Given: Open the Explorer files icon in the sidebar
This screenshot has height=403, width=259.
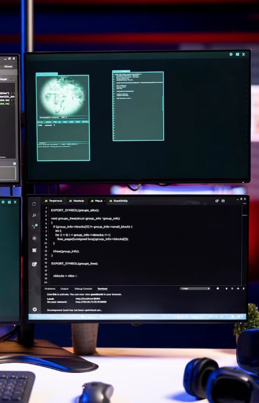Looking at the screenshot, I should pos(34,204).
